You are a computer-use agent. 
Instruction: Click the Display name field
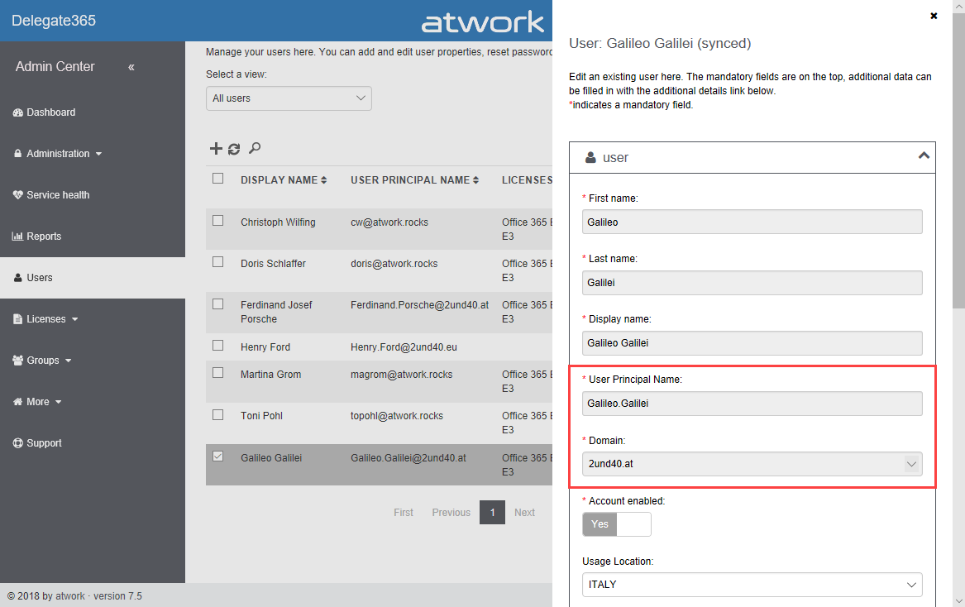(x=752, y=343)
